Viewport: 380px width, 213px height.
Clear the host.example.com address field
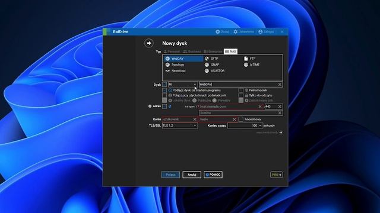(260, 106)
